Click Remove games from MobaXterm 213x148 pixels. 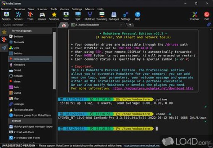pyautogui.click(x=30, y=115)
